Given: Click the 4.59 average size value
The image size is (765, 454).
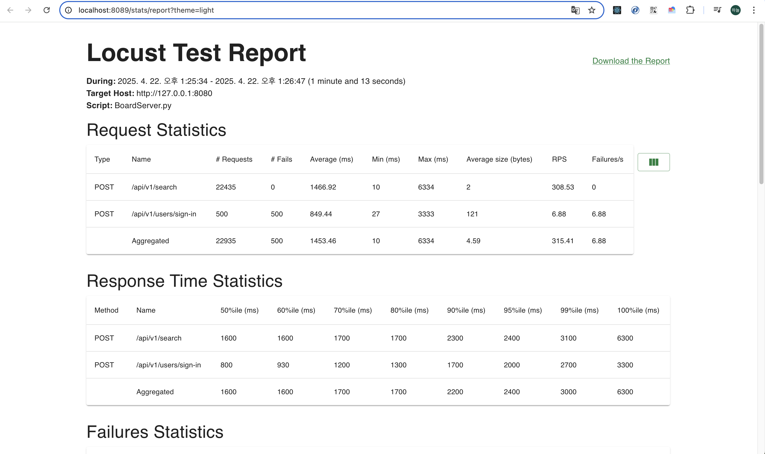Looking at the screenshot, I should click(473, 241).
